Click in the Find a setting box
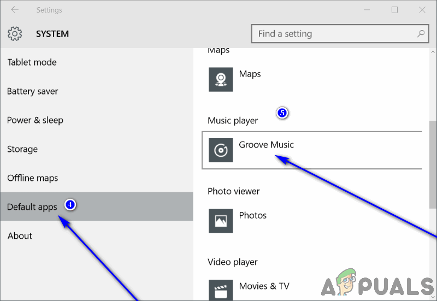 coord(333,34)
